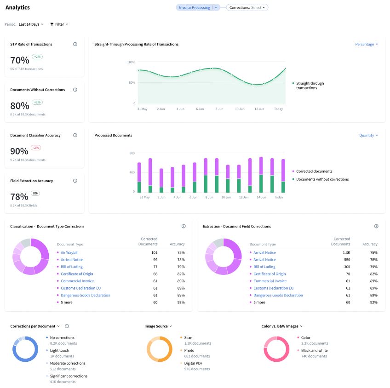Select the Digital PDF legend label
Viewport: 390px width, 388px height.
coord(193,363)
